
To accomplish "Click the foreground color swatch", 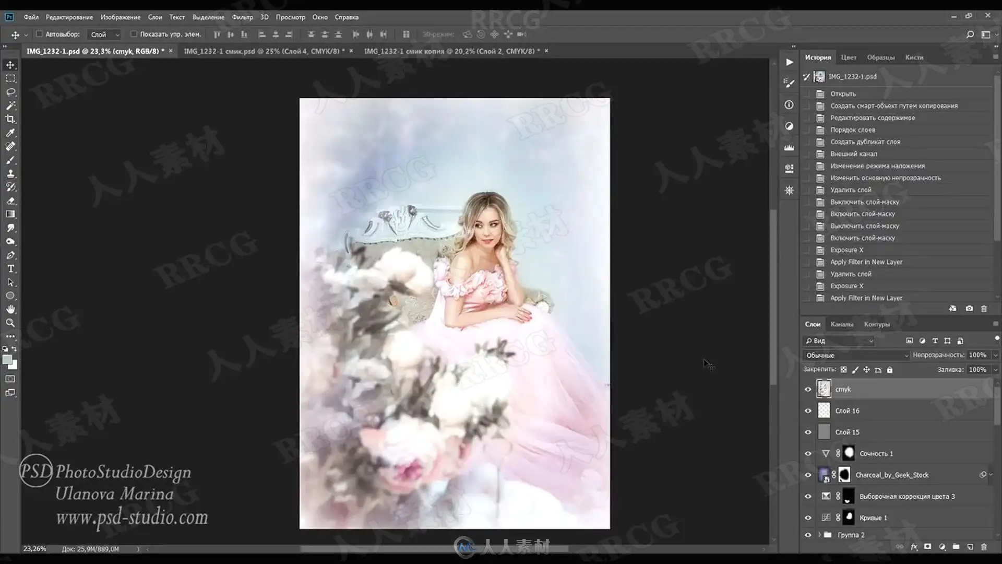I will point(7,360).
